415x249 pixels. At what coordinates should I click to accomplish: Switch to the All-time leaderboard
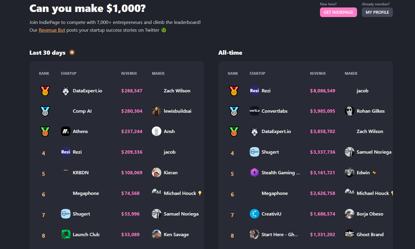tap(230, 53)
